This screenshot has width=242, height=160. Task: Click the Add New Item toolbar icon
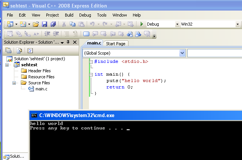23,24
